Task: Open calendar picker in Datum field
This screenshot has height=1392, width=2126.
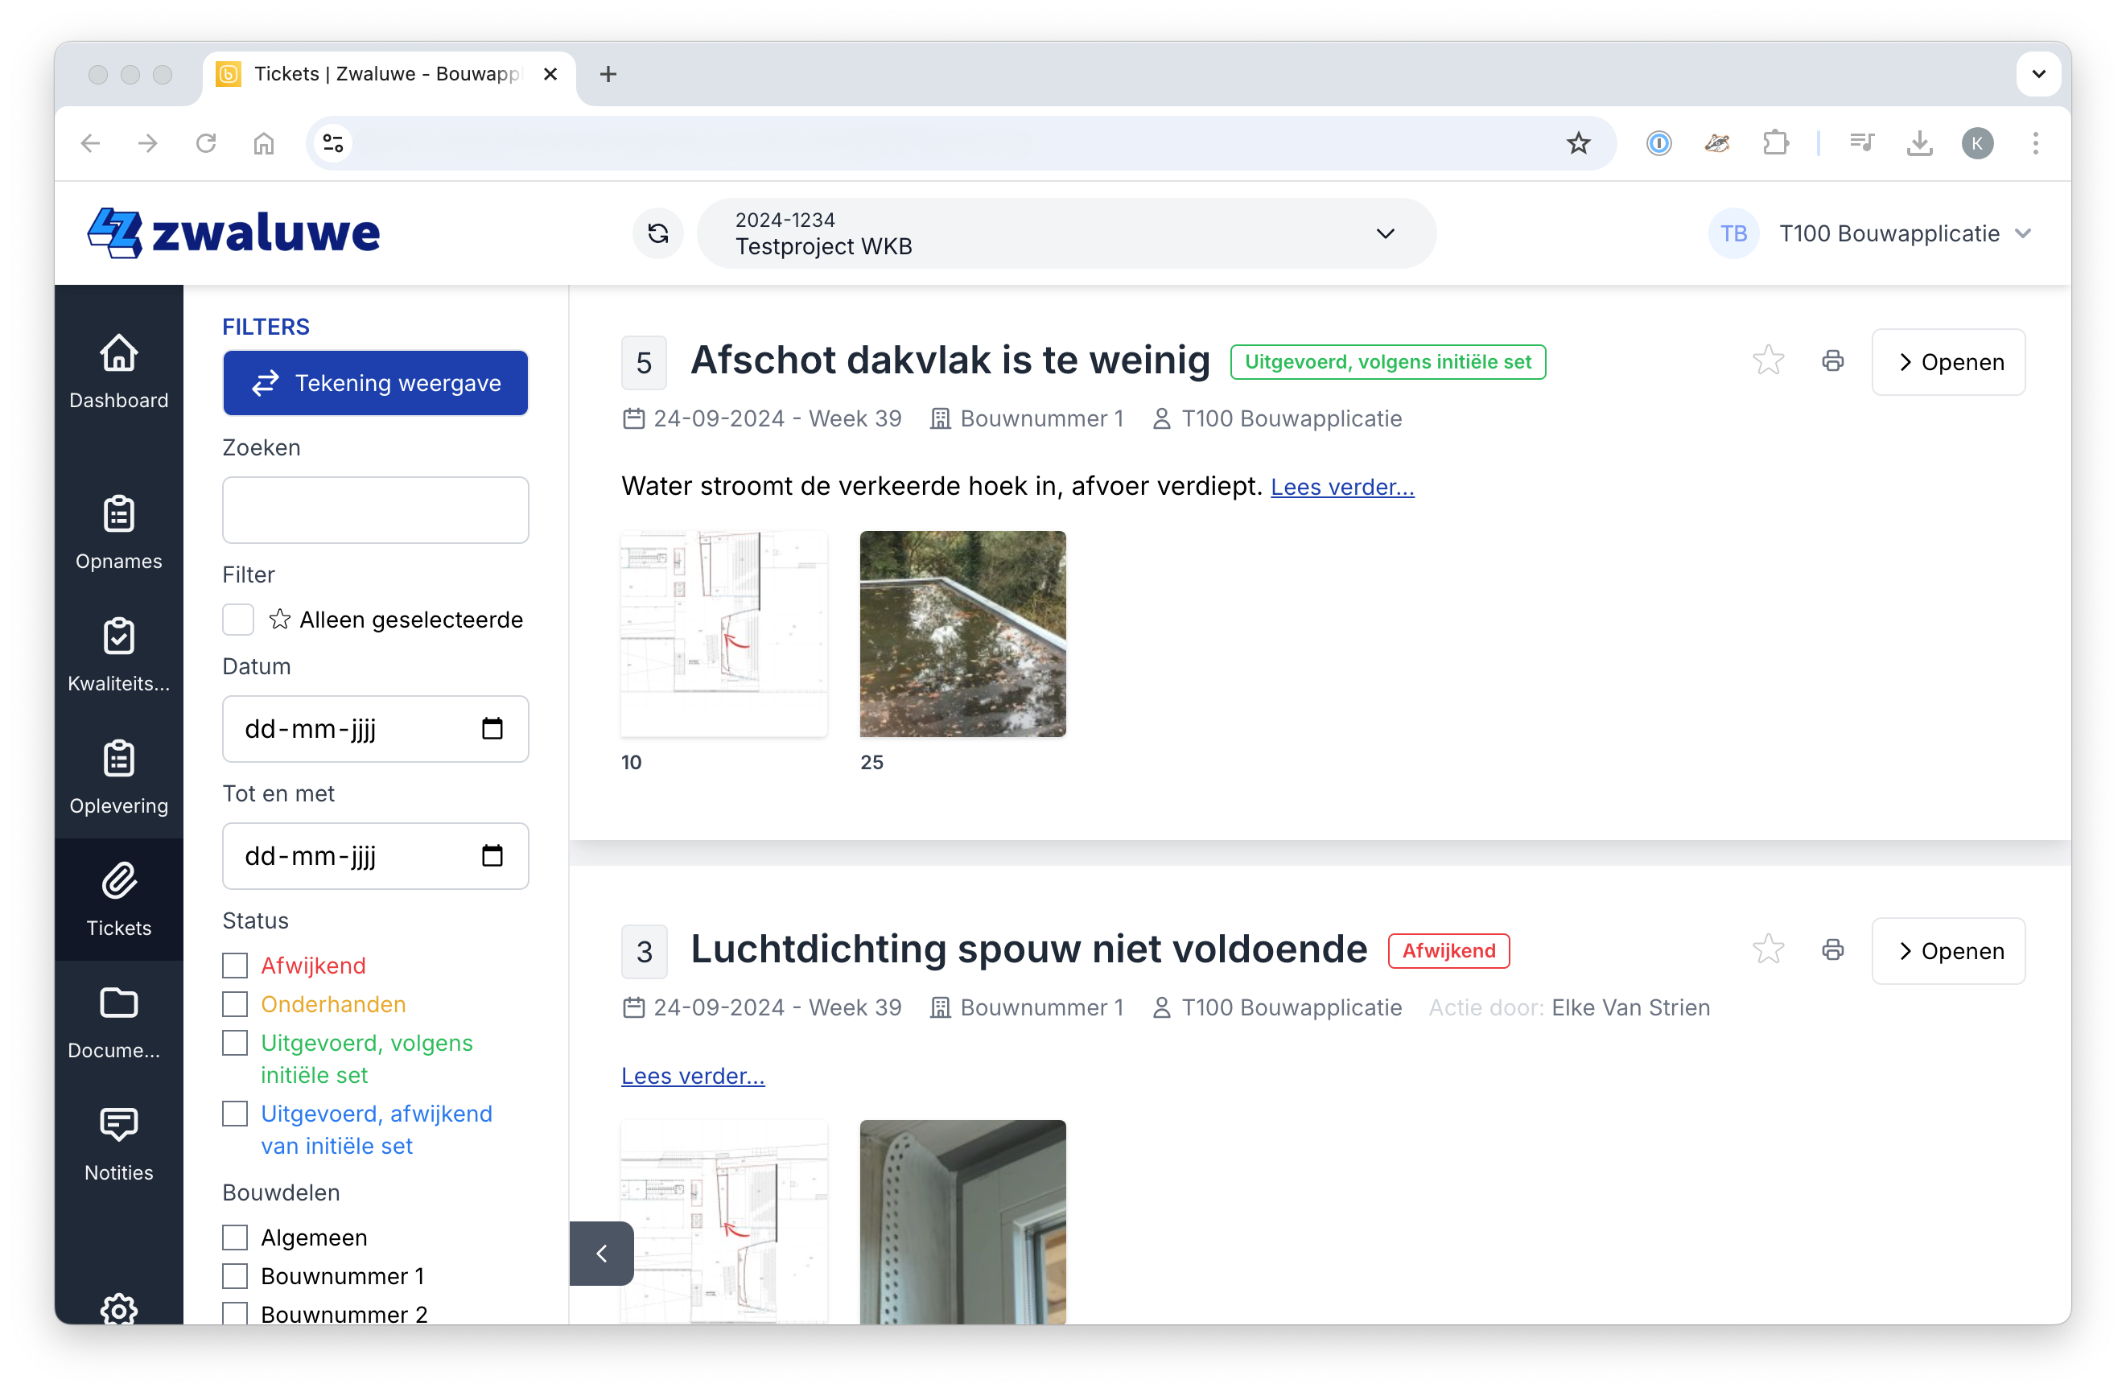Action: click(492, 729)
